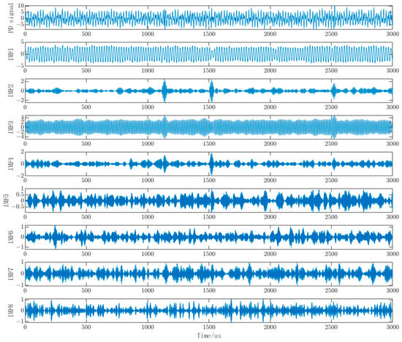Select the 3000 tick under the IMF5 plot
402x342 pixels.
point(392,217)
